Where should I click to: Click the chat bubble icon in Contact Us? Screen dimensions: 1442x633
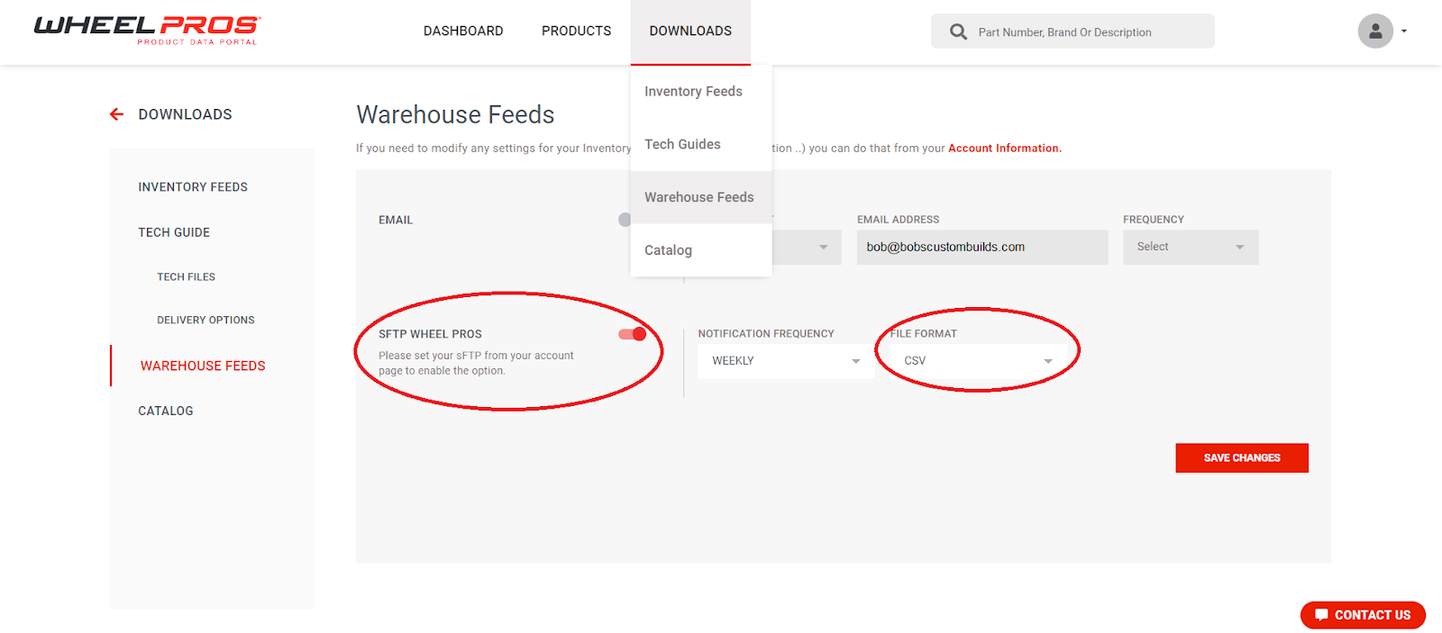[1321, 615]
